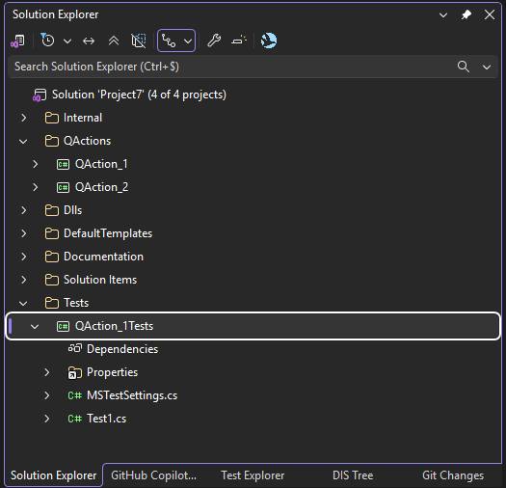Click the Internal folder icon

(52, 118)
